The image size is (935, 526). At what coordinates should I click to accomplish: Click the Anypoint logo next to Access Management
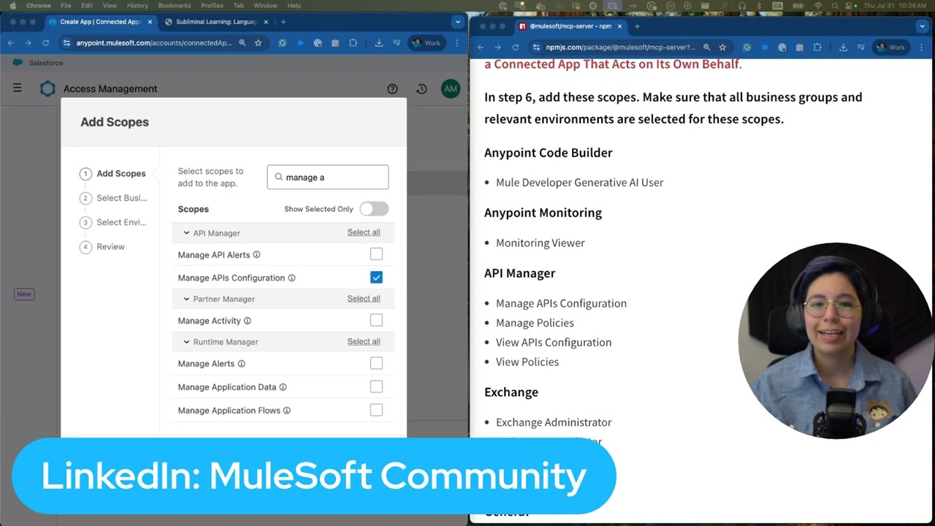click(x=47, y=88)
